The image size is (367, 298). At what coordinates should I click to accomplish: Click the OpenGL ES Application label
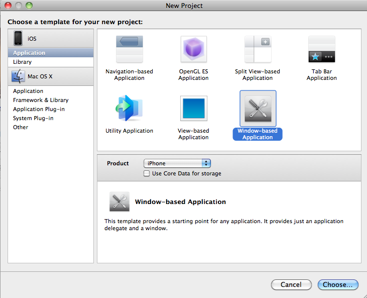pos(194,75)
